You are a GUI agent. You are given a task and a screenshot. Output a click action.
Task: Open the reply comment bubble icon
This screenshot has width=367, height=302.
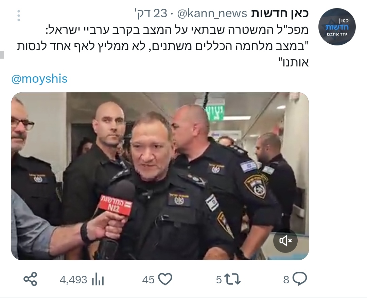(x=300, y=279)
